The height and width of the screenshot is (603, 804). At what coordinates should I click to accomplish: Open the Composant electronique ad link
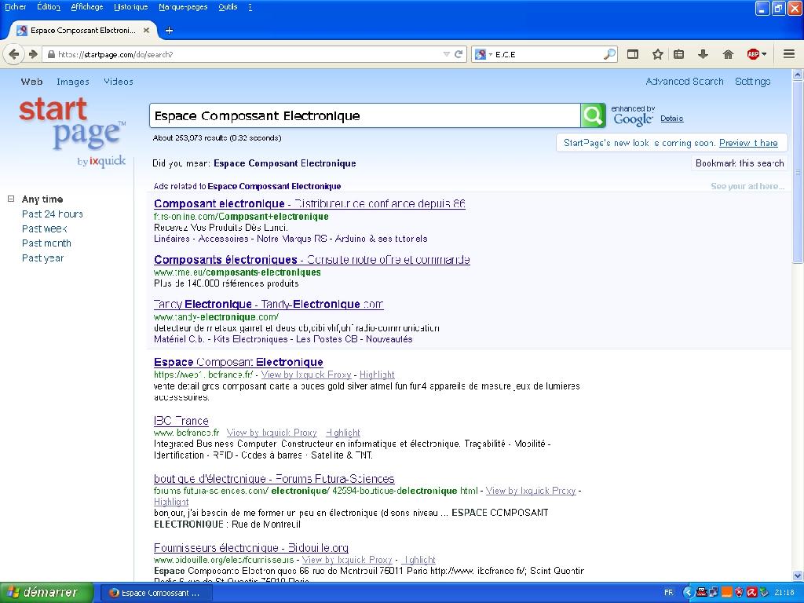tap(309, 203)
